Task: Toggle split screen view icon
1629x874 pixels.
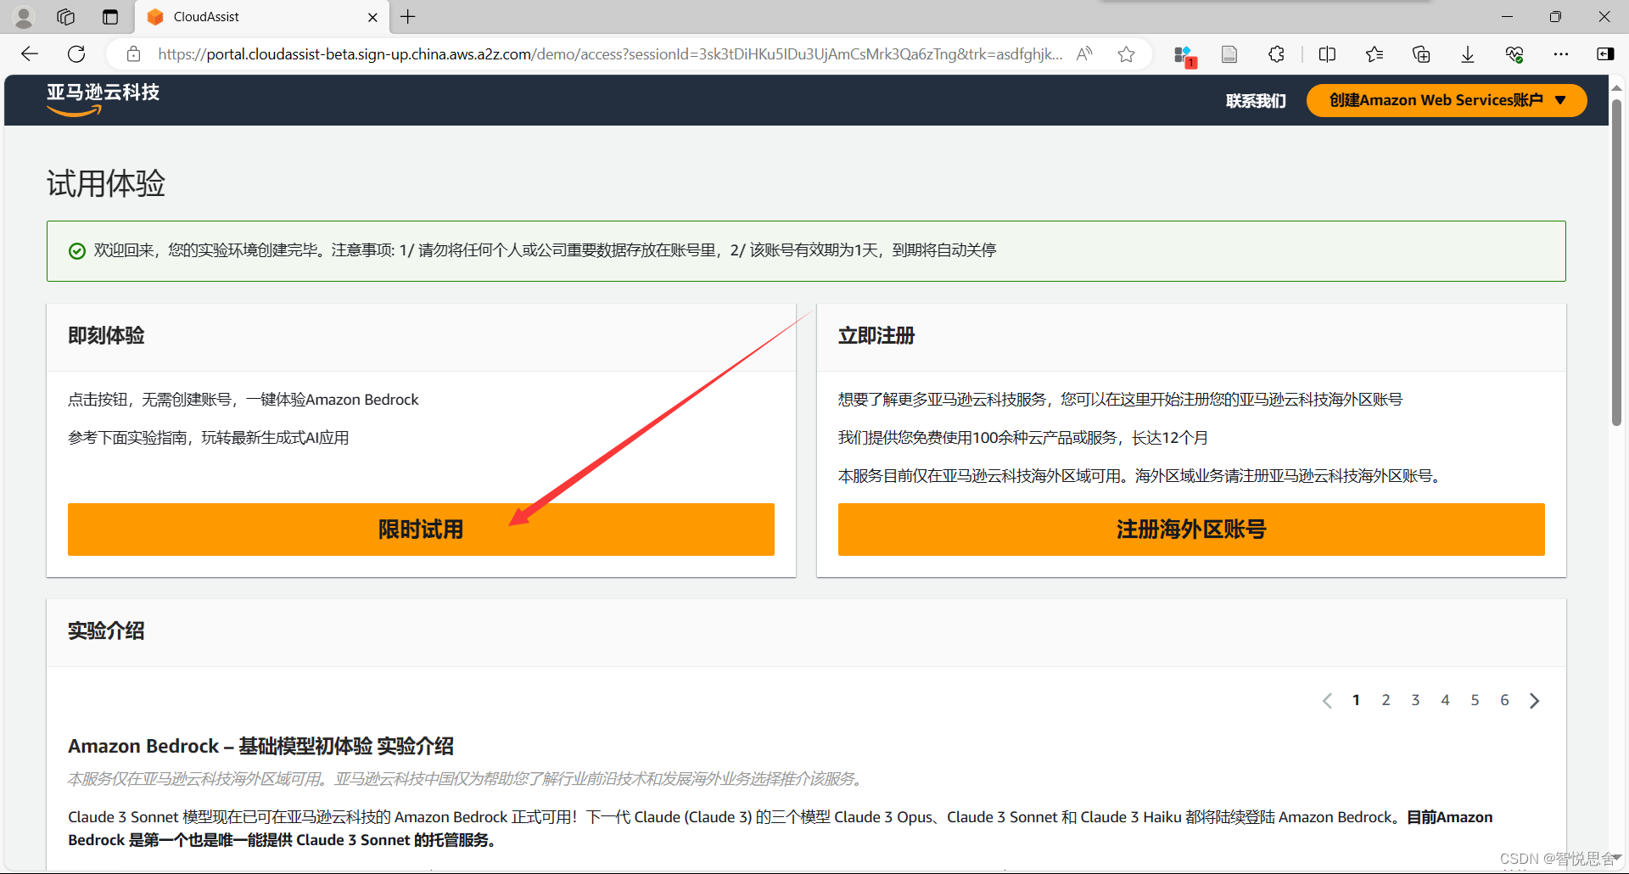Action: [x=1328, y=54]
